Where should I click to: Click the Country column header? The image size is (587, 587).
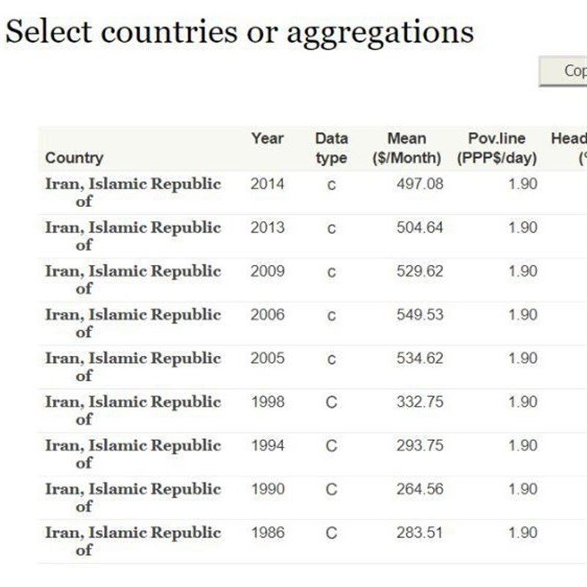(x=74, y=158)
